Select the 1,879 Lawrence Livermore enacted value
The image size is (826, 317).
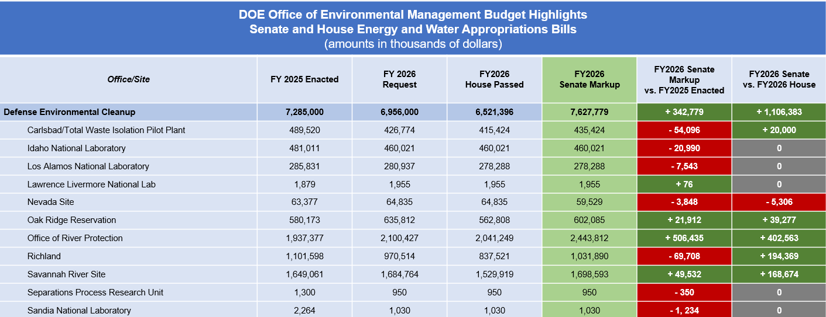pyautogui.click(x=304, y=184)
